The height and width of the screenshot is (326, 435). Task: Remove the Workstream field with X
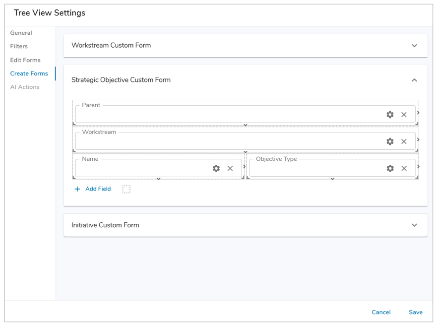point(404,141)
